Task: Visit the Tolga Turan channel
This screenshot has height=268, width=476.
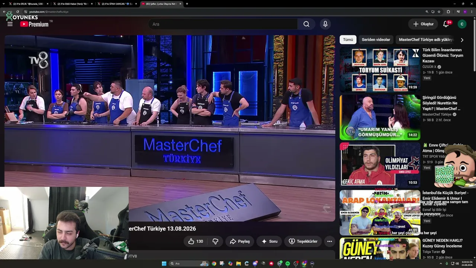Action: [x=431, y=252]
